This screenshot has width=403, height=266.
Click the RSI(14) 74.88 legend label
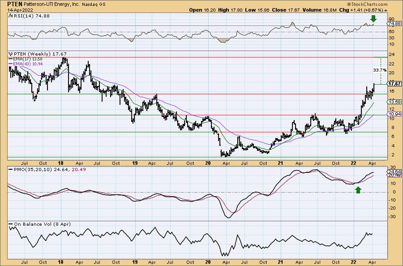coord(31,16)
